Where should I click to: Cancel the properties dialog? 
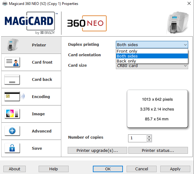click(x=142, y=169)
